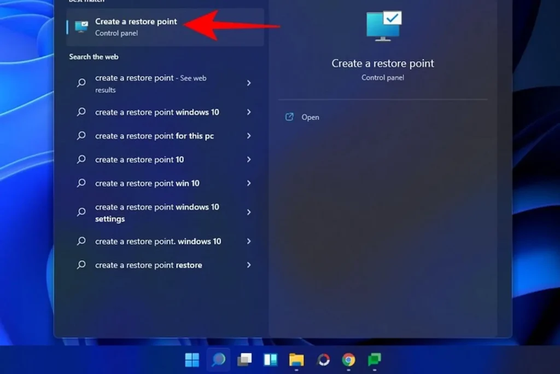Click the Open external-link icon
560x374 pixels.
click(x=289, y=117)
